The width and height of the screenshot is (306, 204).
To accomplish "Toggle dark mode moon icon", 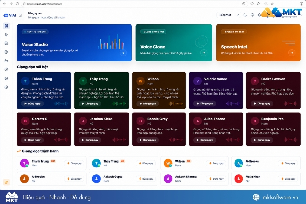I will click(245, 15).
